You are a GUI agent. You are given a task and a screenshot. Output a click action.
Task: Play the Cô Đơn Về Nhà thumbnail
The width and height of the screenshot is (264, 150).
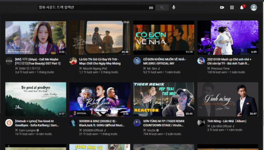164,38
